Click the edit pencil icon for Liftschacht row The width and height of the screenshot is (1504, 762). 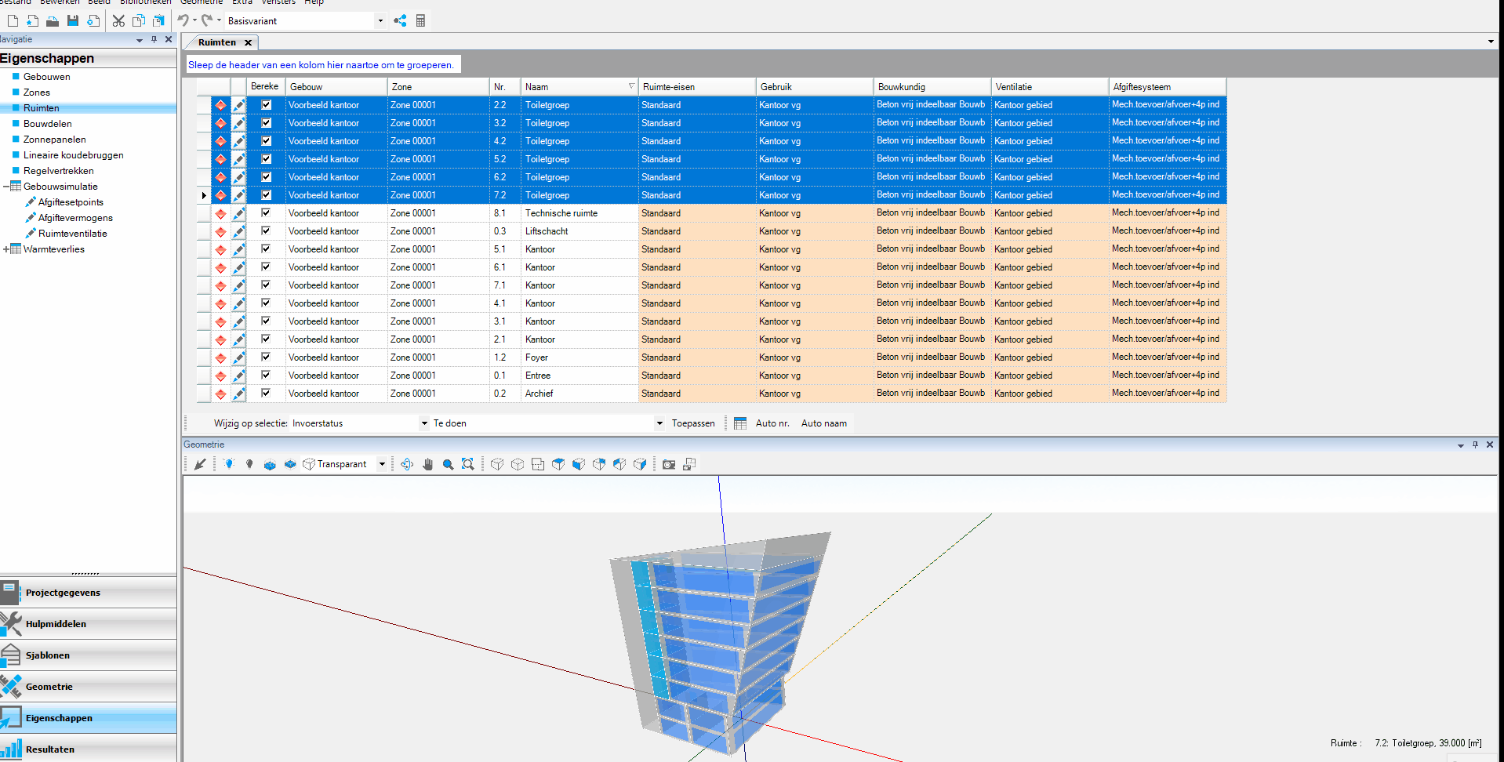click(x=238, y=231)
